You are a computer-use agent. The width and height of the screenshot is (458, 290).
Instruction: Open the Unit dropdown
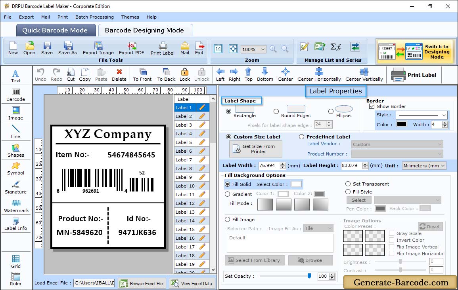pyautogui.click(x=443, y=165)
